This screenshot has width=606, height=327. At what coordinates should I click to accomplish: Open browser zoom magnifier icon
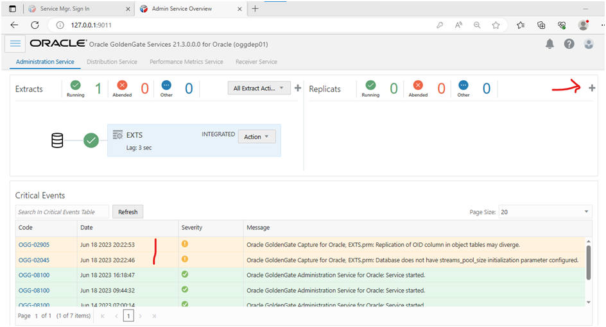(478, 25)
